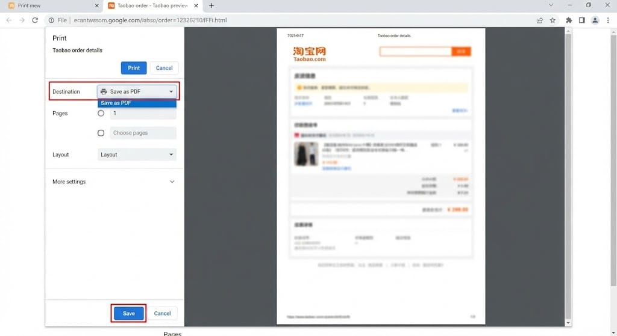The image size is (617, 336).
Task: Click the blue Save button
Action: [x=129, y=313]
